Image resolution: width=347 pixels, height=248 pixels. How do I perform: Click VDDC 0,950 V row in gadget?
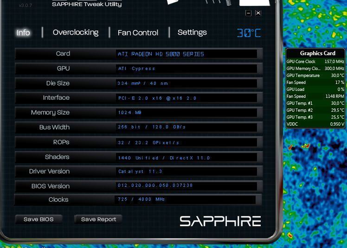315,124
